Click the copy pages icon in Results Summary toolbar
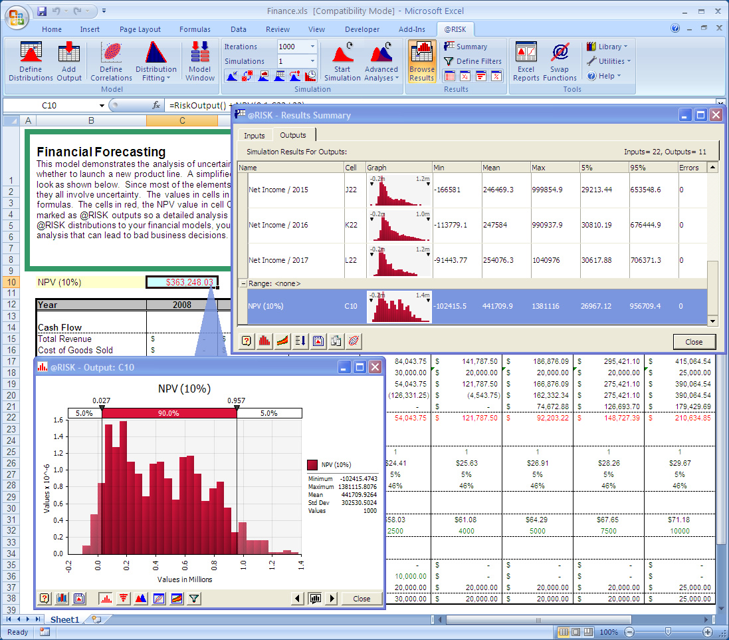Screen dimensions: 729x640 point(336,341)
